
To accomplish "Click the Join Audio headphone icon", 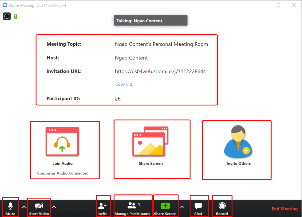I will tap(62, 141).
